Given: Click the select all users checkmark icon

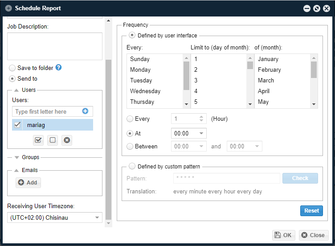Looking at the screenshot, I should 38,140.
